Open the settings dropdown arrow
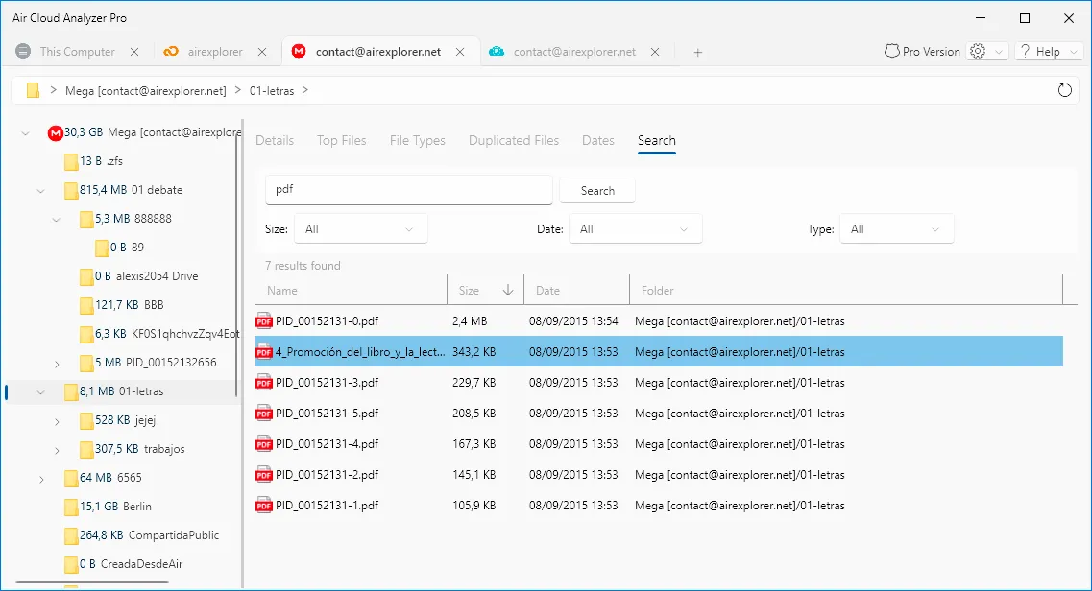 [999, 52]
